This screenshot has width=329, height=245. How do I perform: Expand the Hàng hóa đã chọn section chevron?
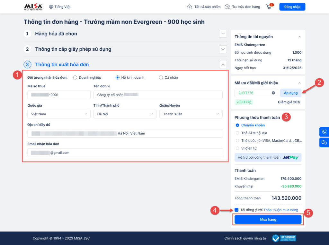[223, 34]
